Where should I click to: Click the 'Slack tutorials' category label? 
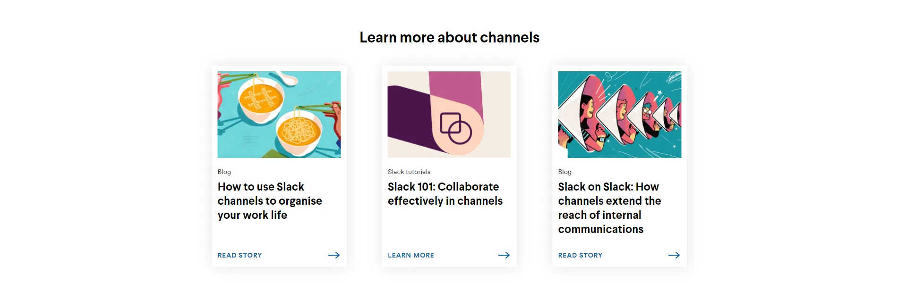click(x=409, y=172)
